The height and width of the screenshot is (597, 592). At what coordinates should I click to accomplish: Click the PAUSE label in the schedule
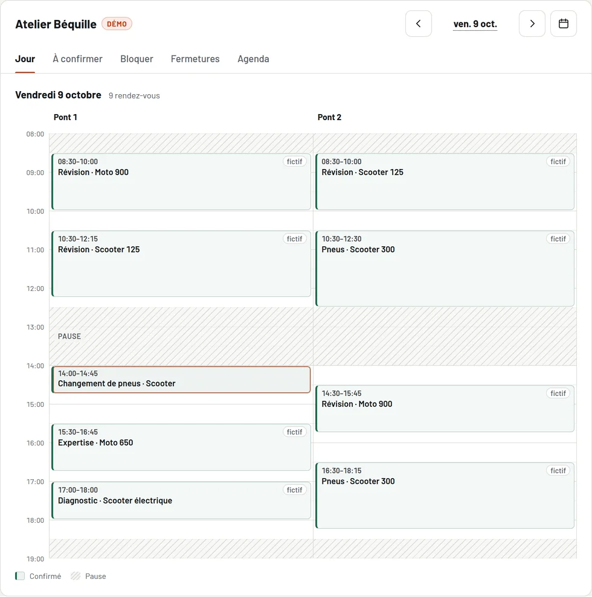tap(69, 336)
